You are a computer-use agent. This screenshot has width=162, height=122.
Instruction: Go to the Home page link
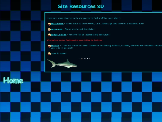[x=13, y=80]
